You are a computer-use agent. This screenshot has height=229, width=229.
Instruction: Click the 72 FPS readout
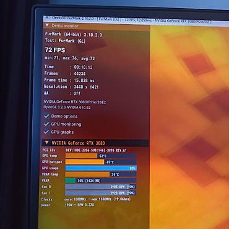[x=55, y=50]
